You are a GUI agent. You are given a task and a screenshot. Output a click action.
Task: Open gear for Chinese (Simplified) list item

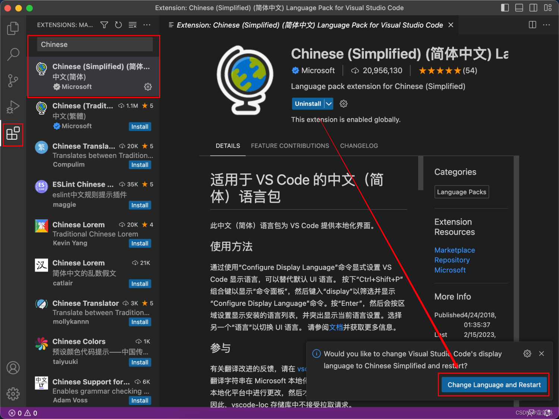tap(148, 87)
